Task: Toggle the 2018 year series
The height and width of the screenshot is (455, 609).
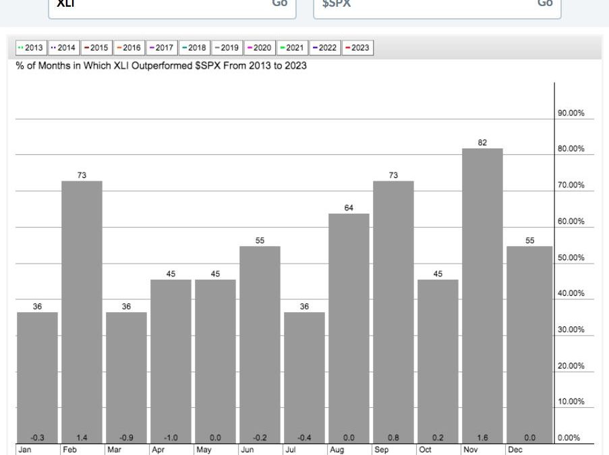Action: point(194,48)
